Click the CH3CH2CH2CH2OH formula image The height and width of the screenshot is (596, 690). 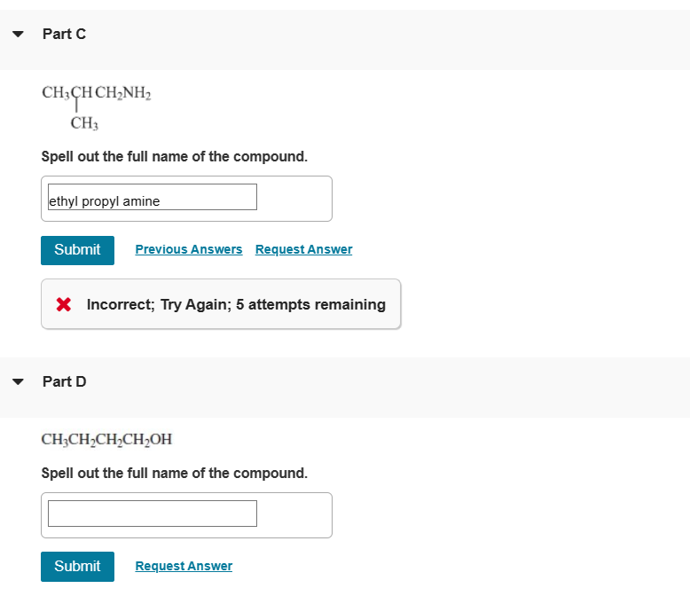click(106, 439)
